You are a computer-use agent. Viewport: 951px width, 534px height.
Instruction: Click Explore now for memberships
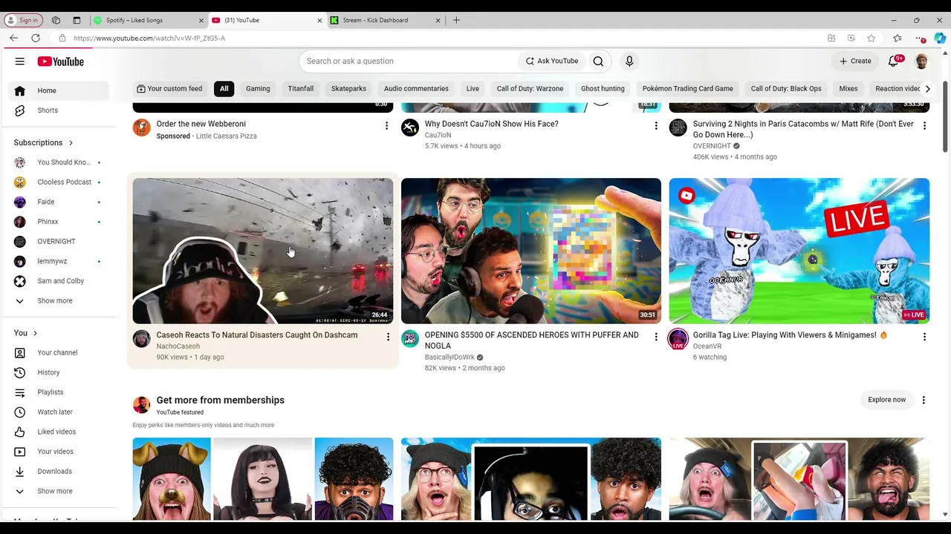(x=887, y=400)
